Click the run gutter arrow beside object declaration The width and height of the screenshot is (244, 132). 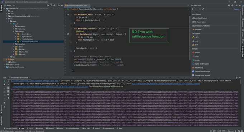click(x=68, y=9)
